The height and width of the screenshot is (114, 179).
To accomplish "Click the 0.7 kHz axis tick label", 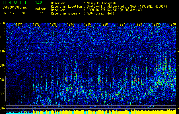I will click(3, 94).
